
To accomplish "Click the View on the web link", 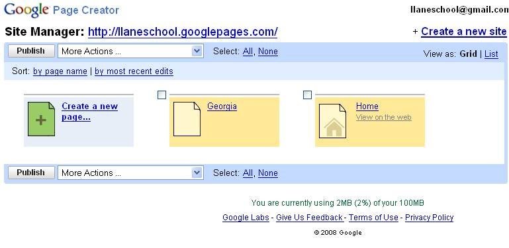I will pyautogui.click(x=384, y=117).
